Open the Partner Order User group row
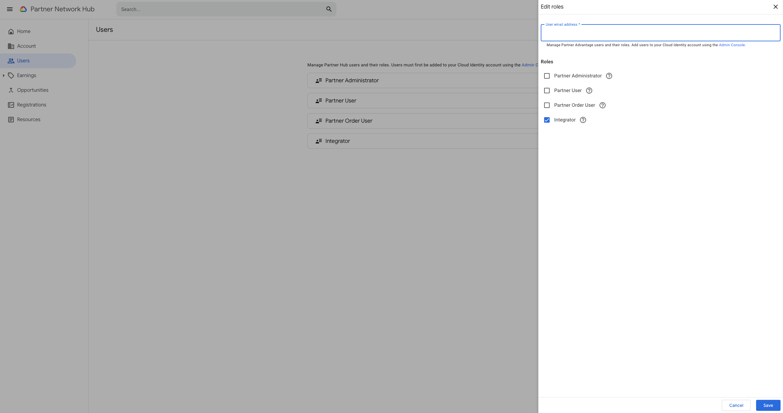The height and width of the screenshot is (413, 783). (x=423, y=121)
